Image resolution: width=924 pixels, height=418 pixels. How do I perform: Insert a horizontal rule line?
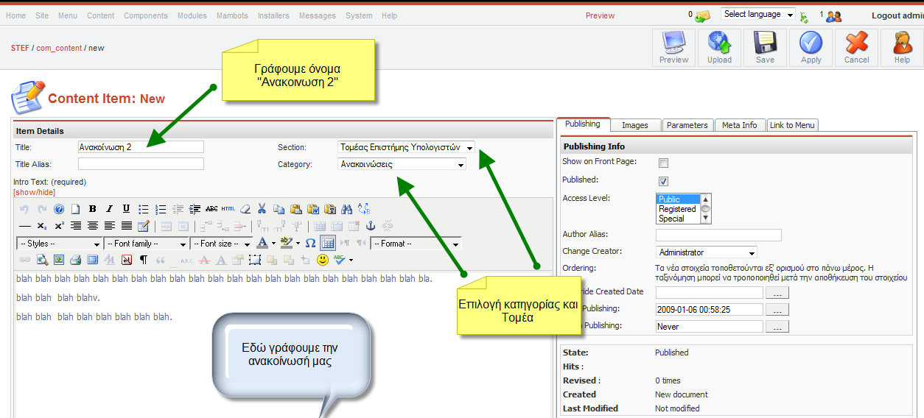(x=25, y=226)
